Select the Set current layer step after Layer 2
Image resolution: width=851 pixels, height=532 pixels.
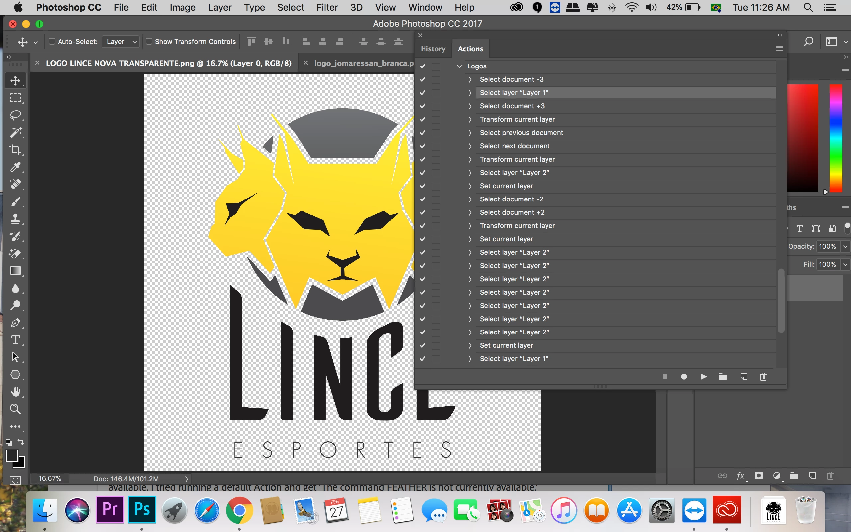[x=506, y=186]
